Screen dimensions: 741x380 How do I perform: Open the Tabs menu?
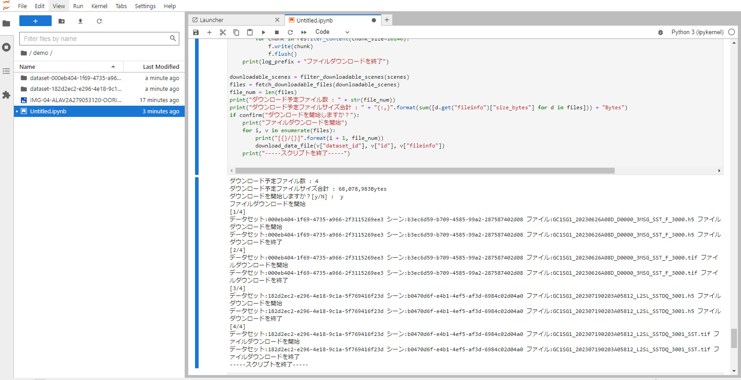[121, 6]
